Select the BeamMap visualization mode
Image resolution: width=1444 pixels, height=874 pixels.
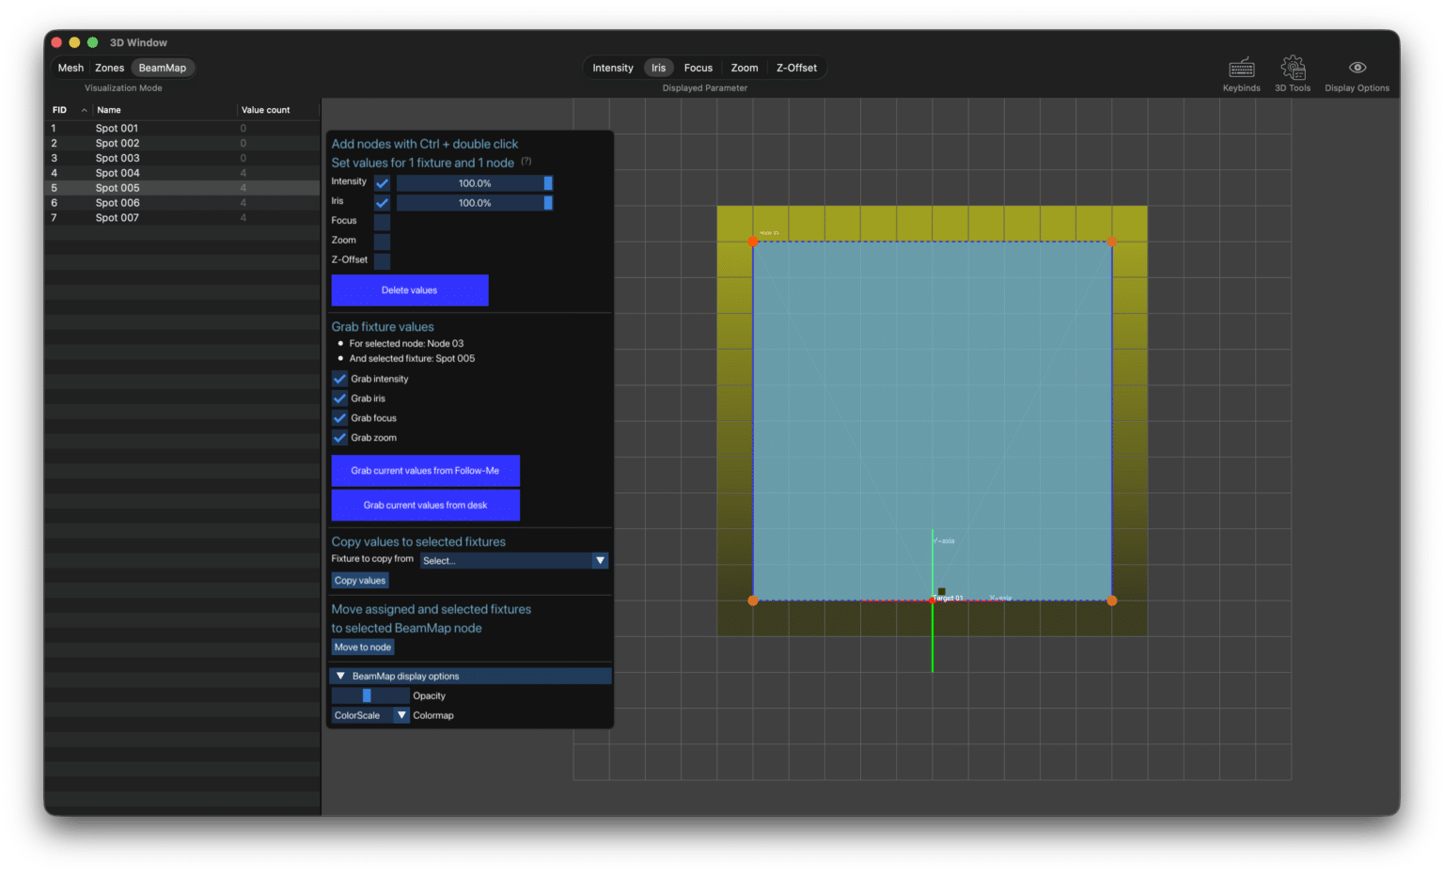pyautogui.click(x=163, y=68)
